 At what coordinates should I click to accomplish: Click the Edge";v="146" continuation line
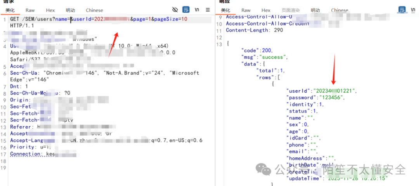[29, 79]
